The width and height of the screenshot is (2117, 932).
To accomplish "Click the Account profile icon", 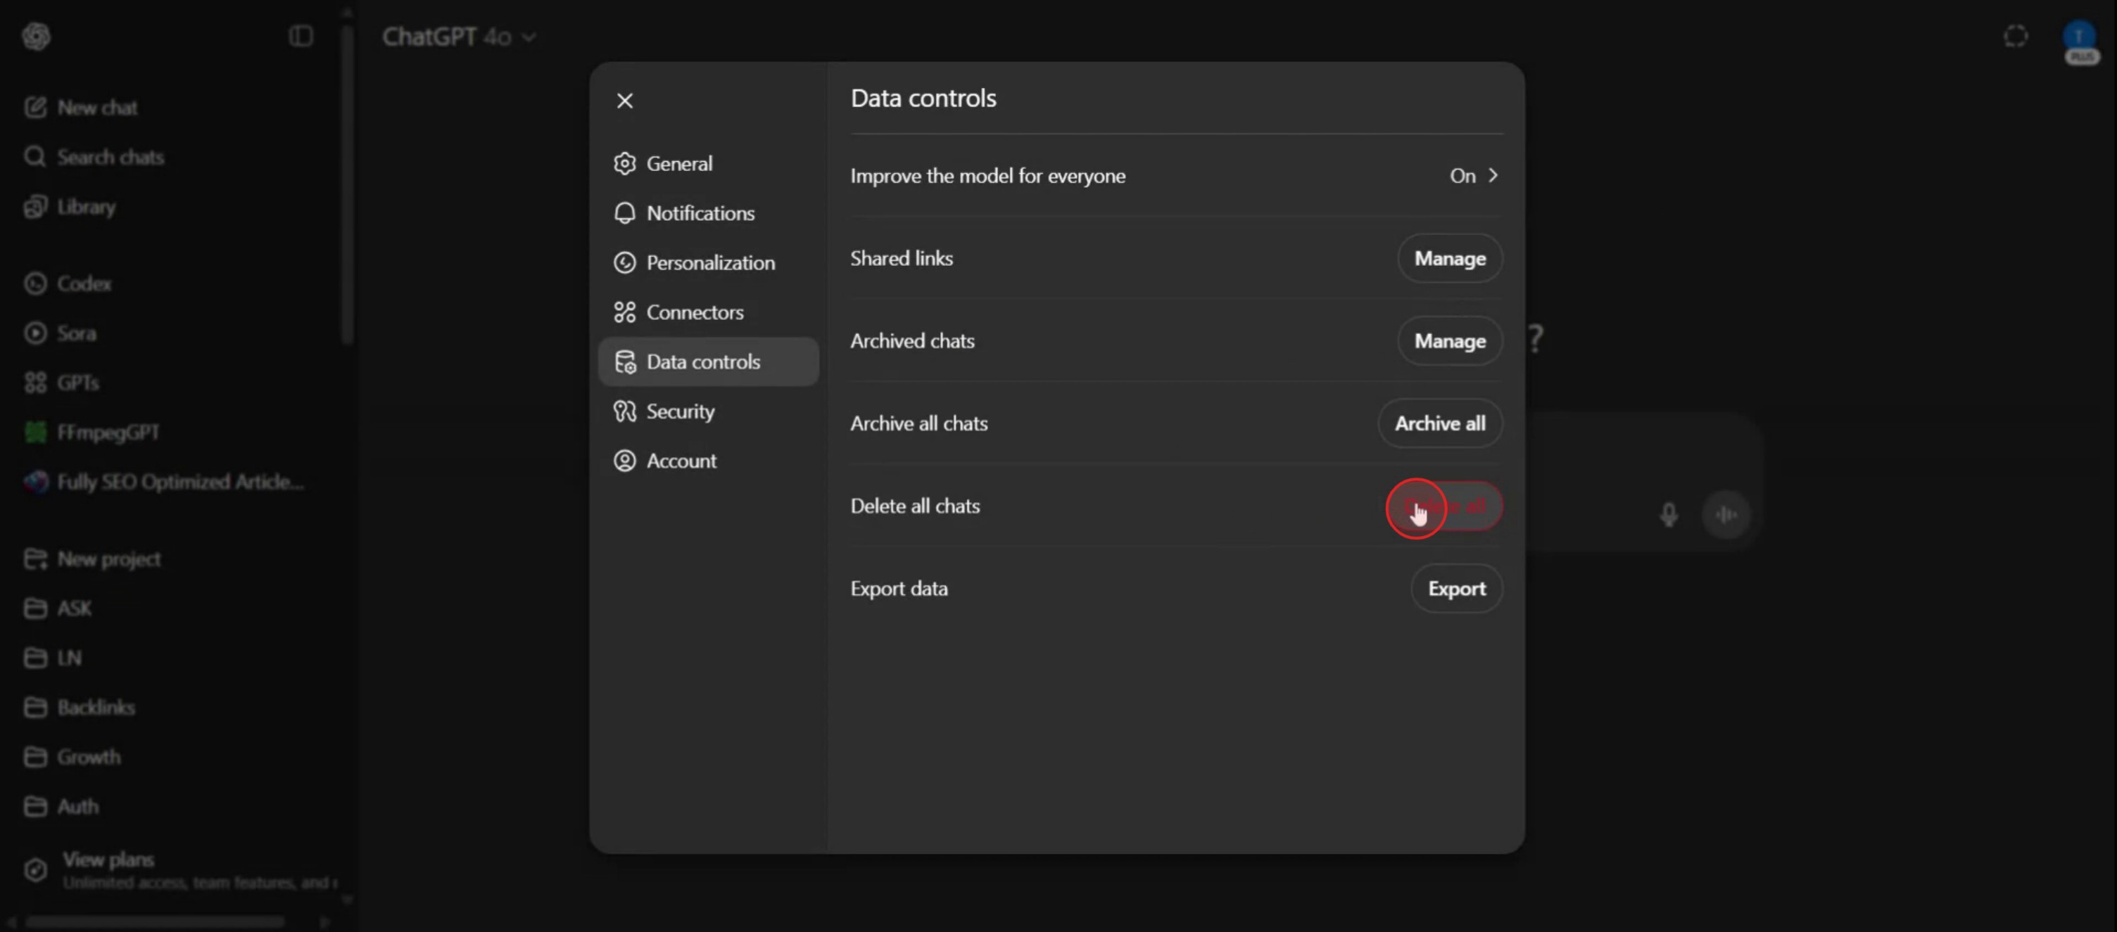I will click(x=624, y=461).
